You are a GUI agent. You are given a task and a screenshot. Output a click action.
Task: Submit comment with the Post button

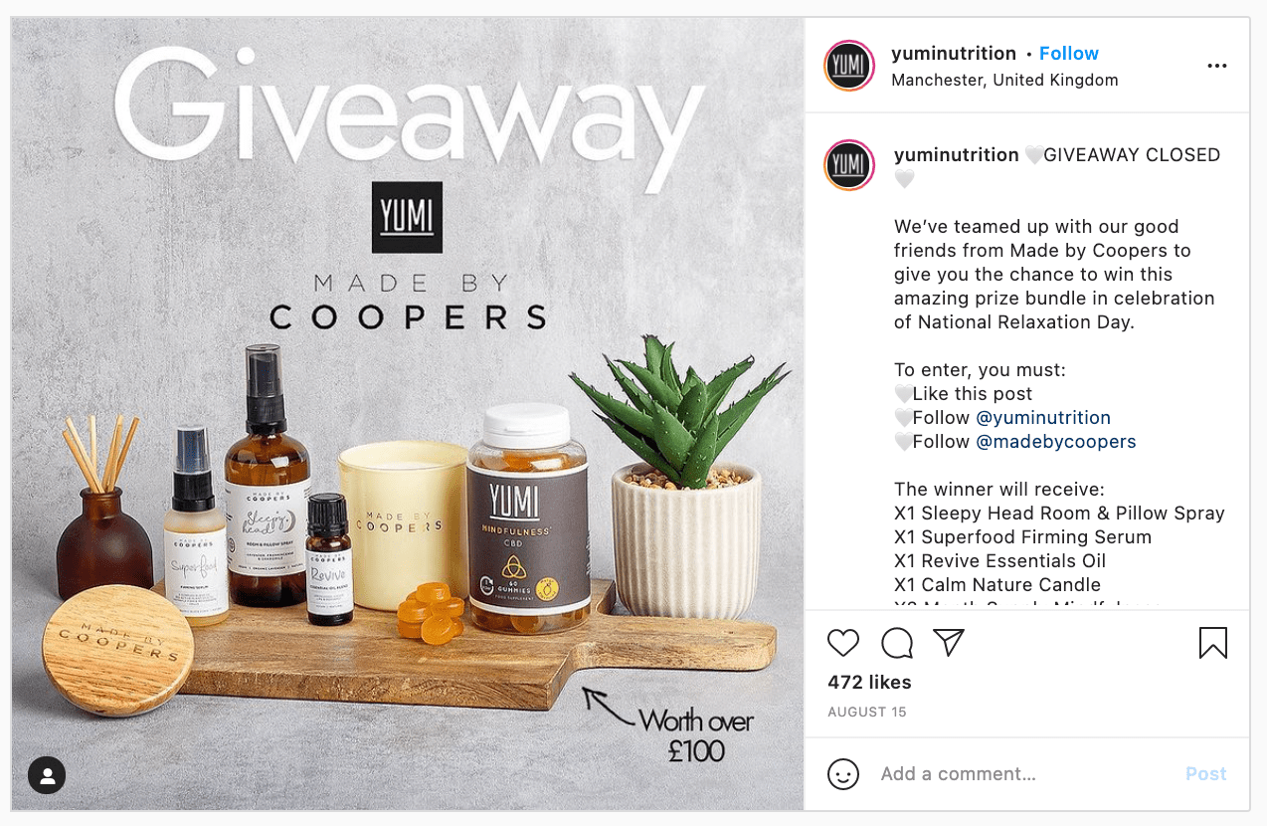tap(1206, 774)
